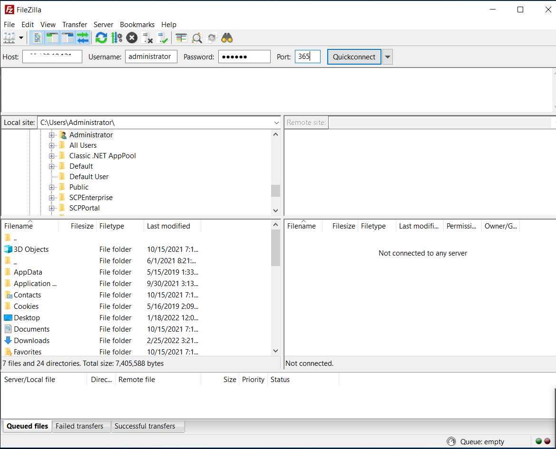The width and height of the screenshot is (556, 449).
Task: Open Quickconnect history dropdown arrow
Action: pos(388,57)
